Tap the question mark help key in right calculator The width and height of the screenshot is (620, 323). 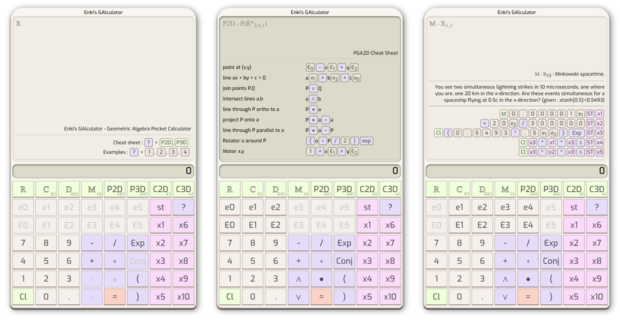597,207
